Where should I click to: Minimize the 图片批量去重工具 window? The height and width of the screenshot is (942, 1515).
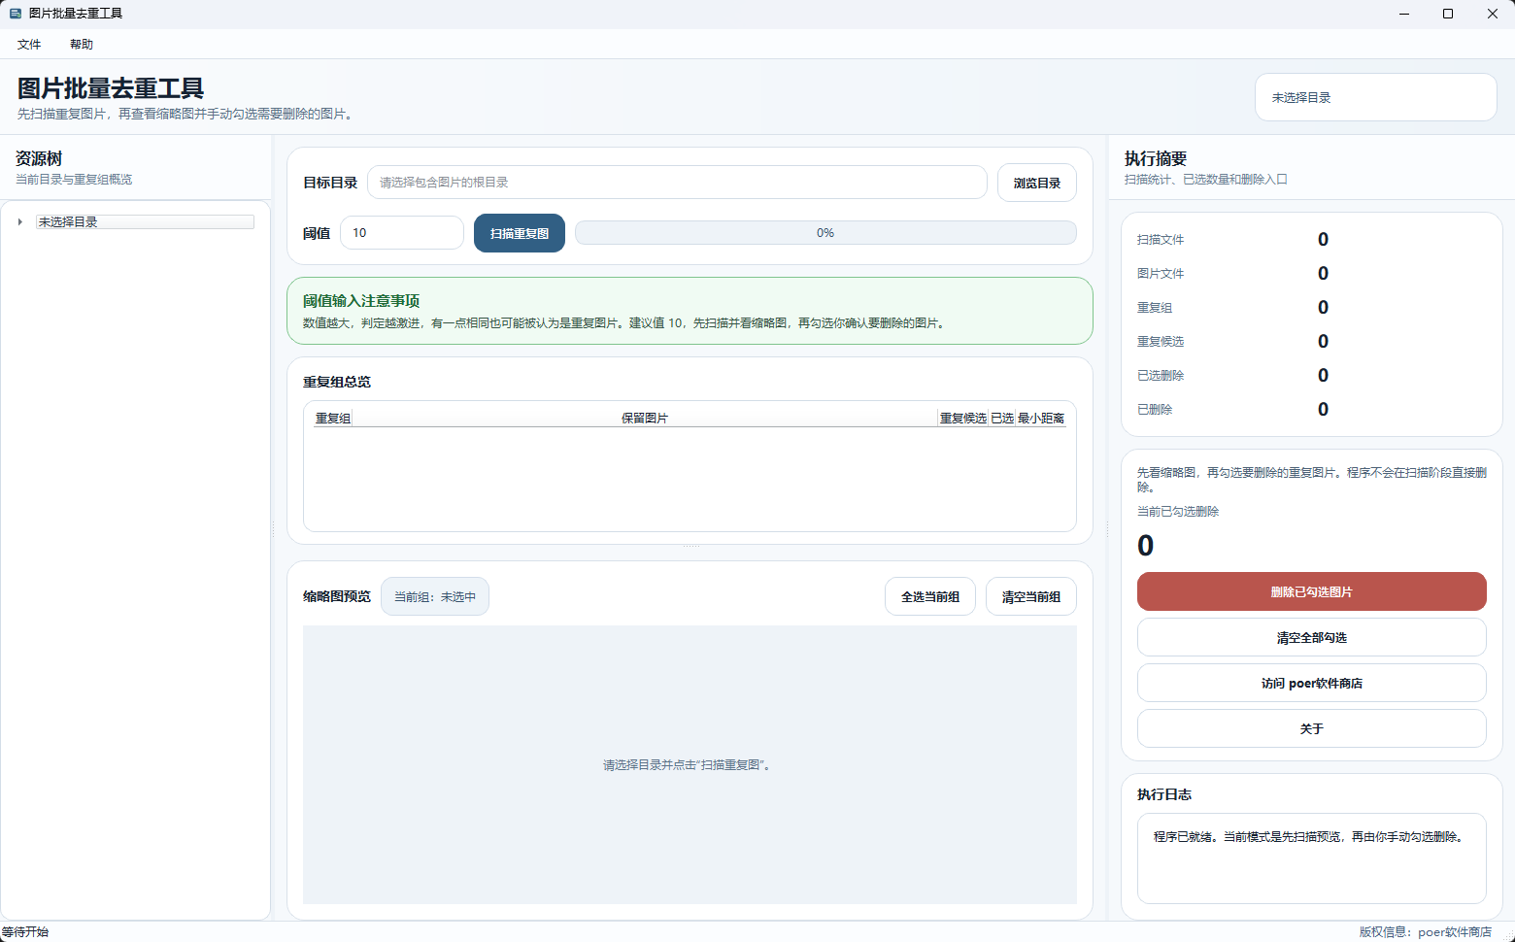click(1404, 14)
